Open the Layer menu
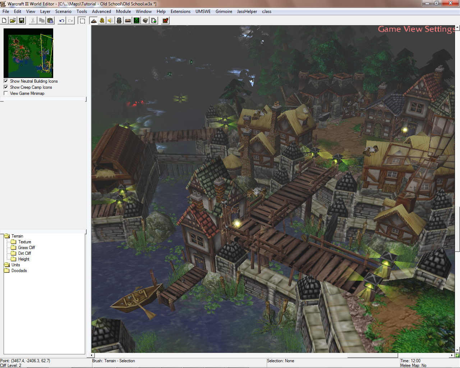This screenshot has height=368, width=460. (x=45, y=11)
